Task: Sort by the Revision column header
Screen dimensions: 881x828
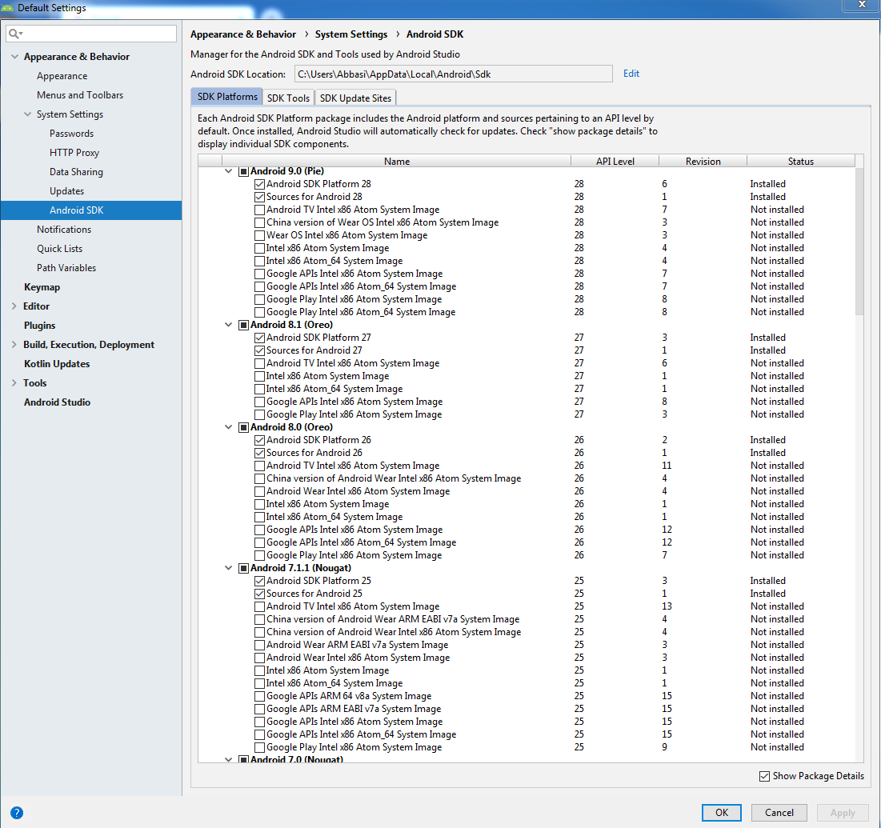Action: (703, 162)
